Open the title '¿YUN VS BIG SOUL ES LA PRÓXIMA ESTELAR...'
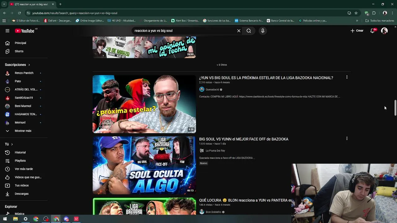This screenshot has height=223, width=397. [266, 78]
